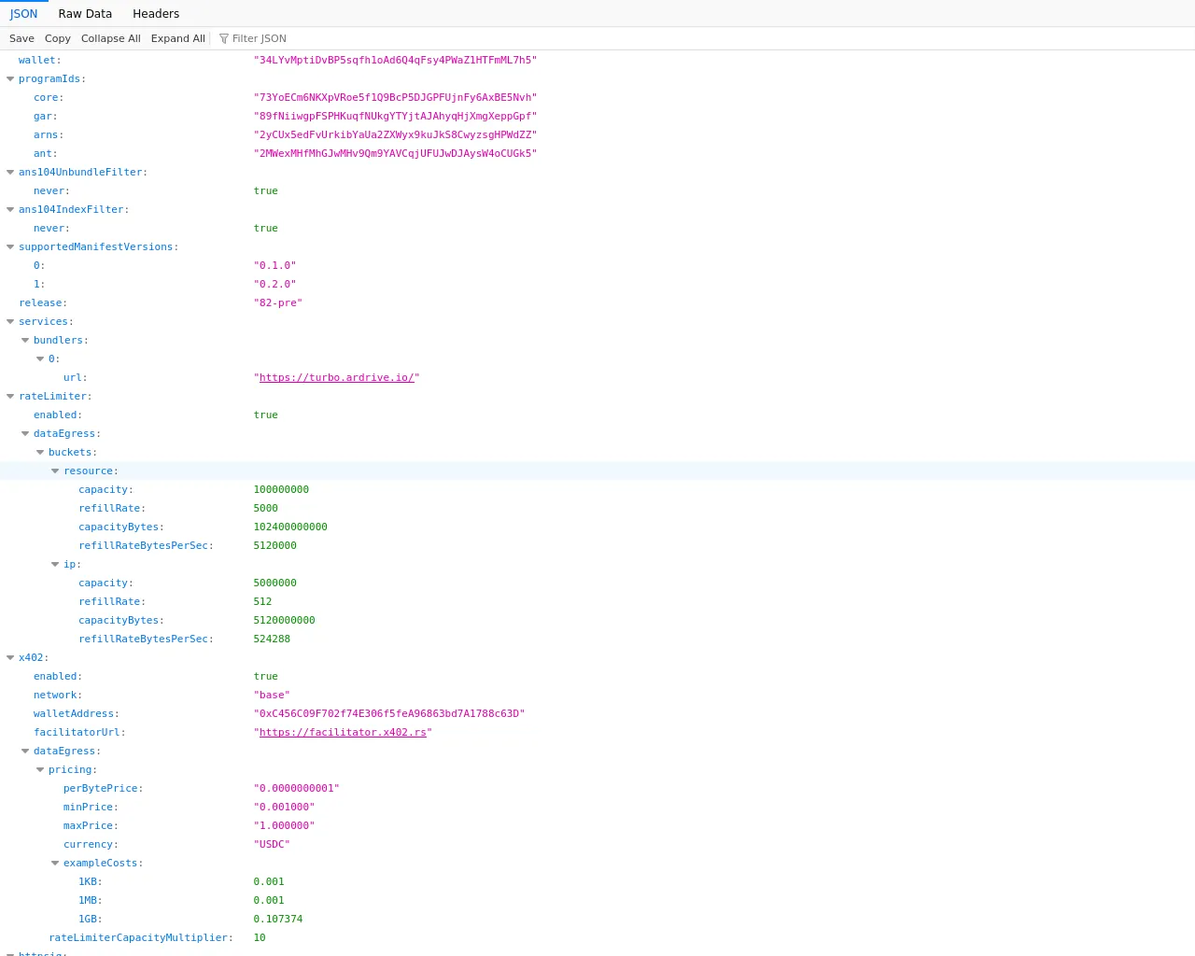Select the facilitatorUrl key label
The width and height of the screenshot is (1195, 956).
click(79, 732)
